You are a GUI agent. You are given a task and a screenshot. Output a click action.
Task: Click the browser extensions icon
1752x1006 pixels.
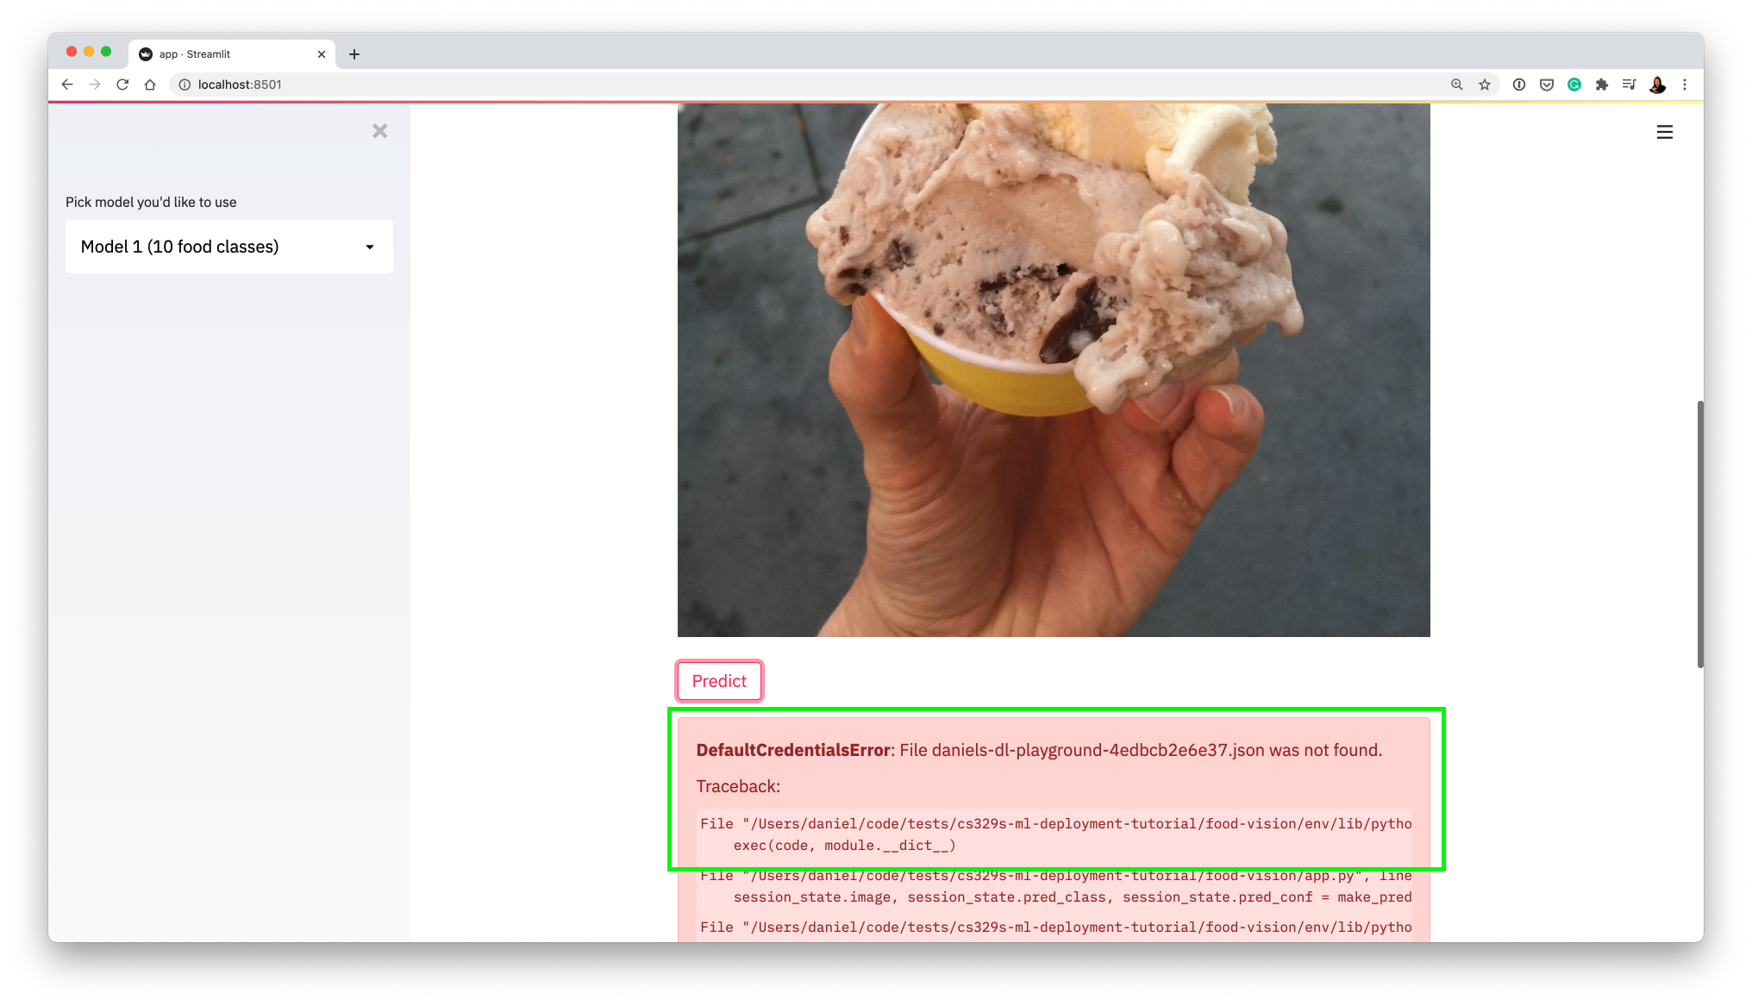[x=1603, y=83]
